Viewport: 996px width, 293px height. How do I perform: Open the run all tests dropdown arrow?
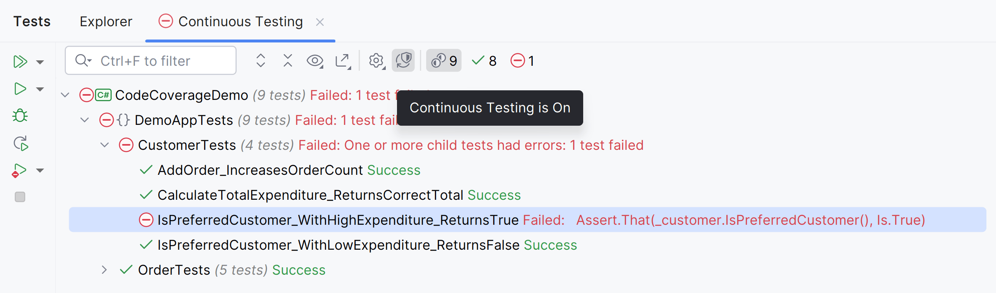(40, 62)
